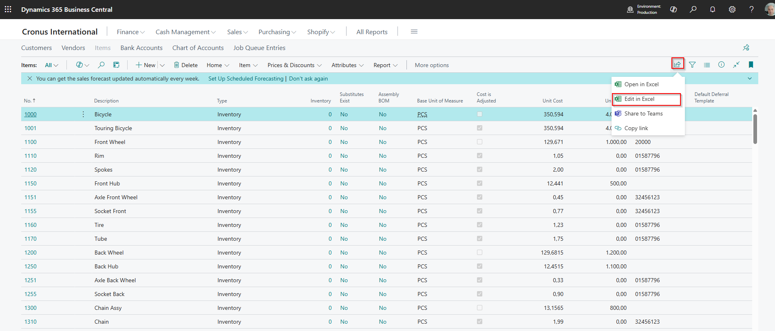Open the user profile avatar
Screen dimensions: 775x331
coord(770,9)
